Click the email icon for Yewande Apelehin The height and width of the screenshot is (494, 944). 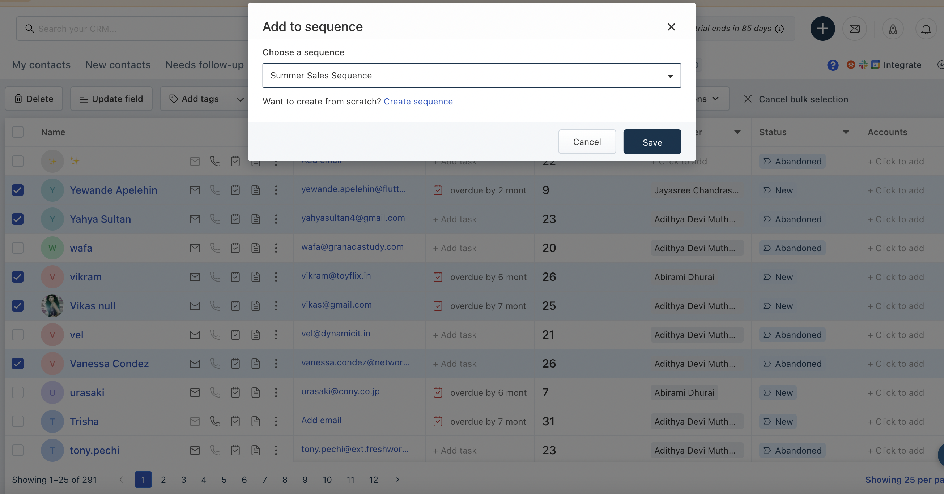tap(195, 190)
